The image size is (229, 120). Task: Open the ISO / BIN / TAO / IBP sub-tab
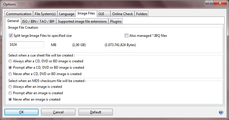[x=39, y=21]
